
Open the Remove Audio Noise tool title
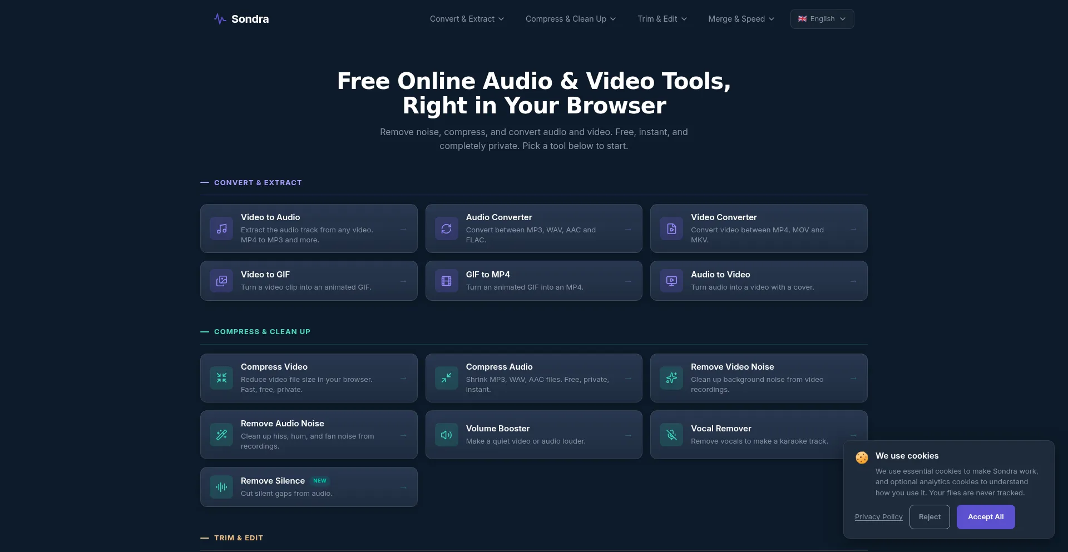click(x=283, y=424)
